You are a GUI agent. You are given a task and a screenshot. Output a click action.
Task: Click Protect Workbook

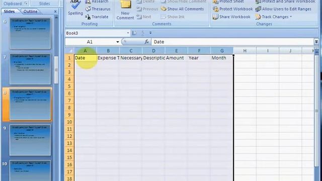click(x=233, y=9)
